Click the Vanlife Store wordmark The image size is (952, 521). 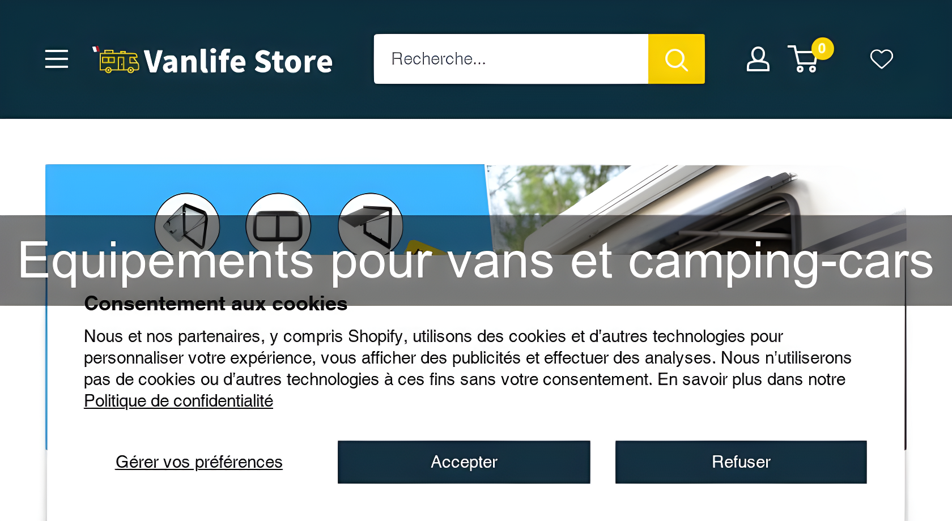[x=238, y=61]
